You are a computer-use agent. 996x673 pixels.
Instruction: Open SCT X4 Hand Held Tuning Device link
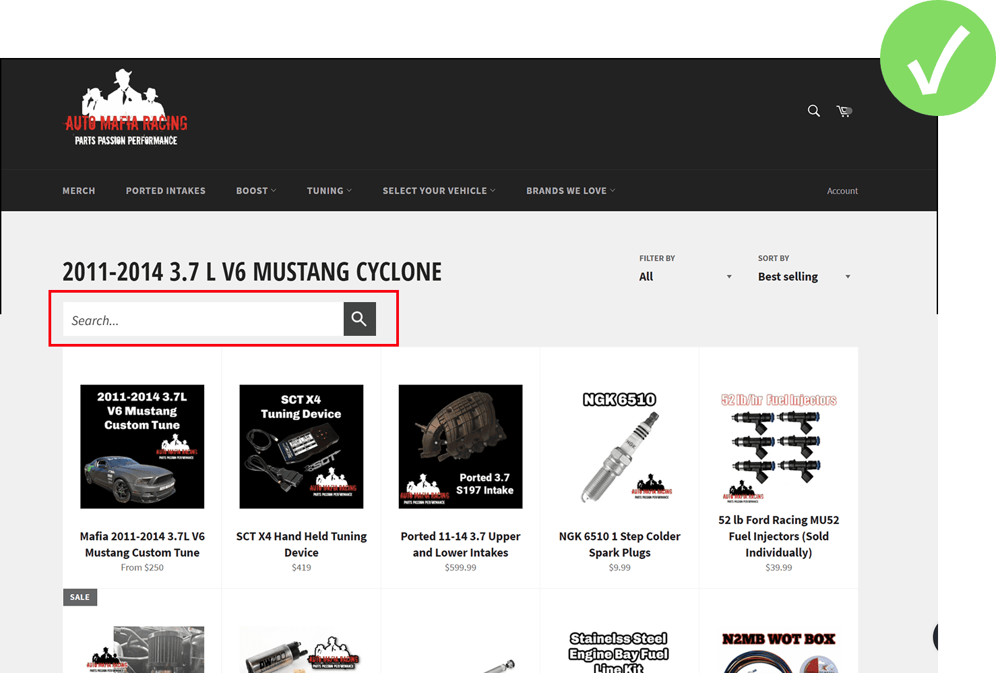pyautogui.click(x=301, y=544)
